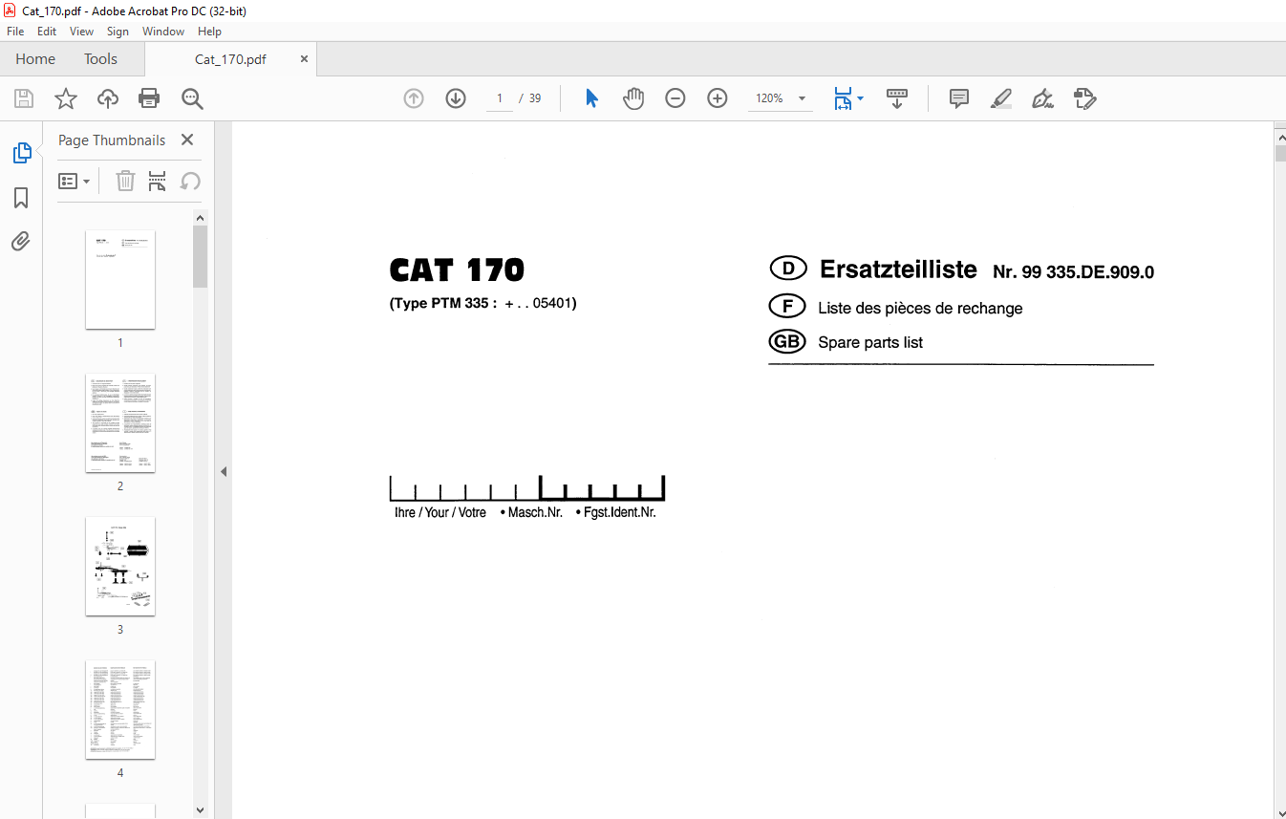
Task: Click the thumbnails panel scrollbar thumb
Action: (200, 256)
